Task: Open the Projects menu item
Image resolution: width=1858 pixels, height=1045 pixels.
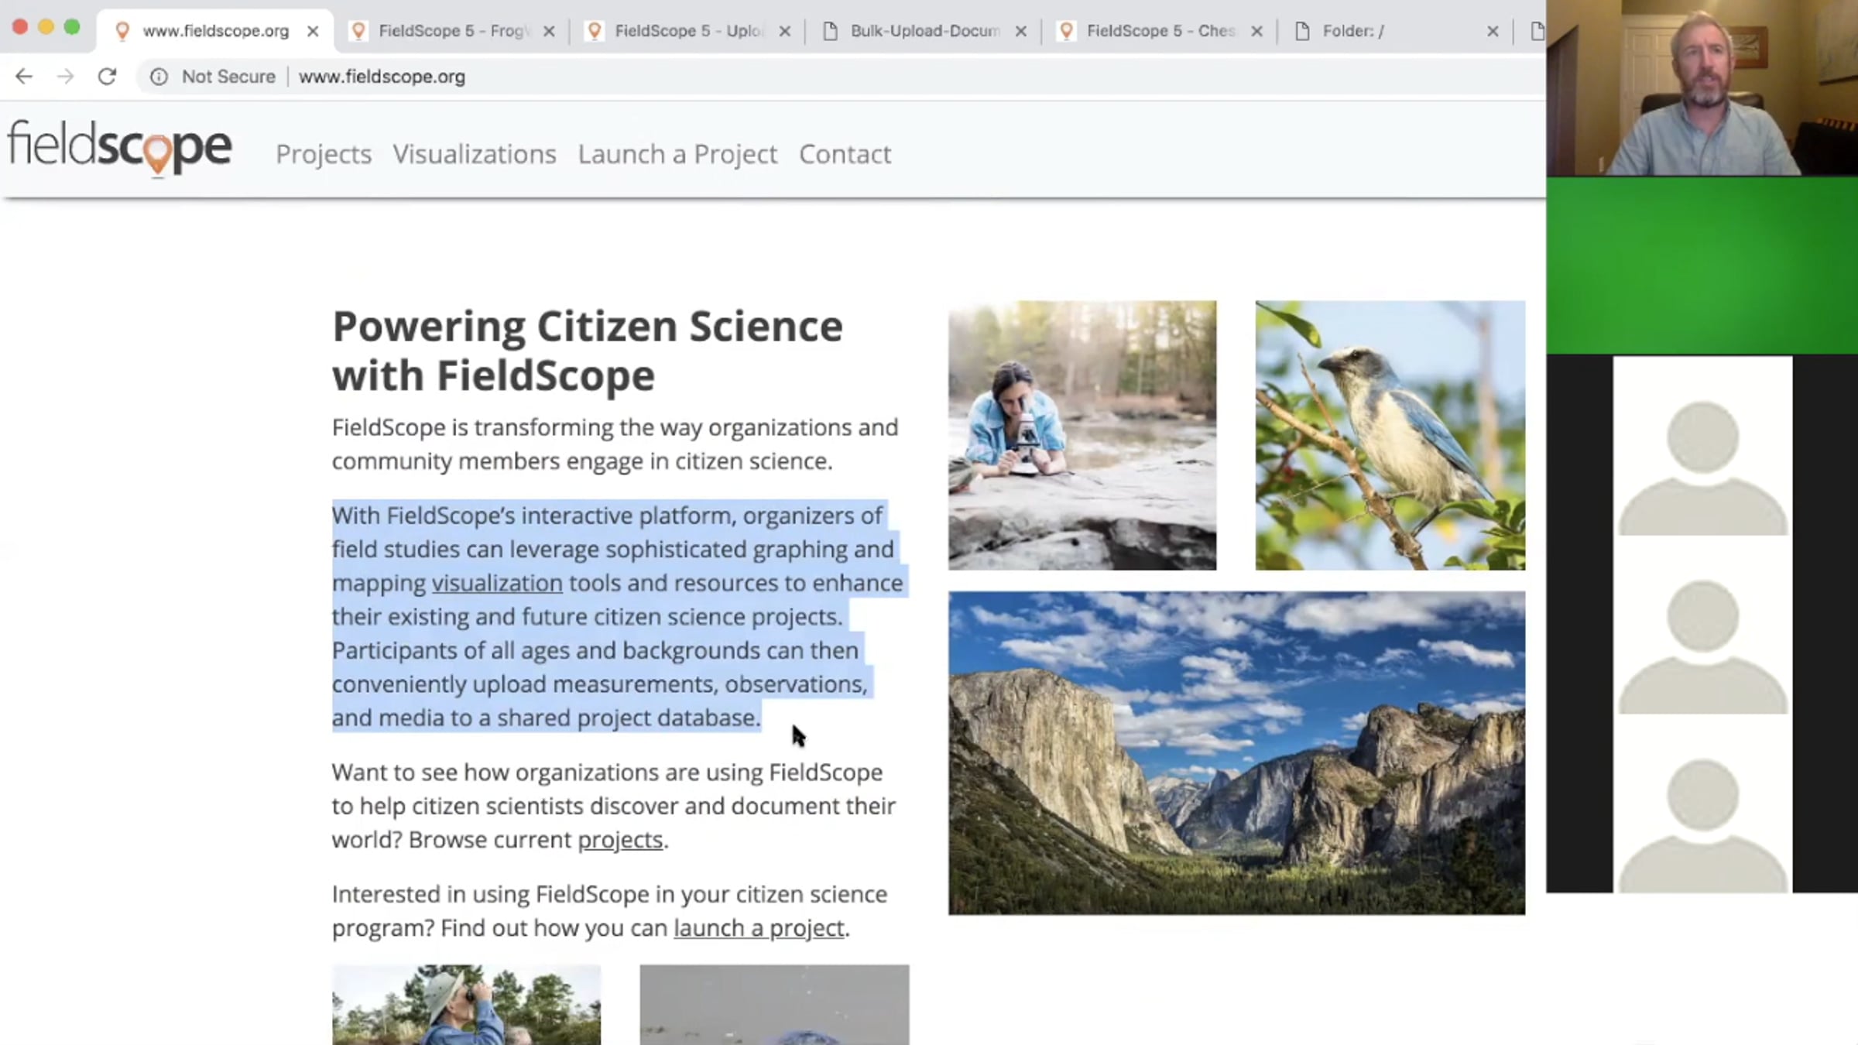Action: coord(324,154)
